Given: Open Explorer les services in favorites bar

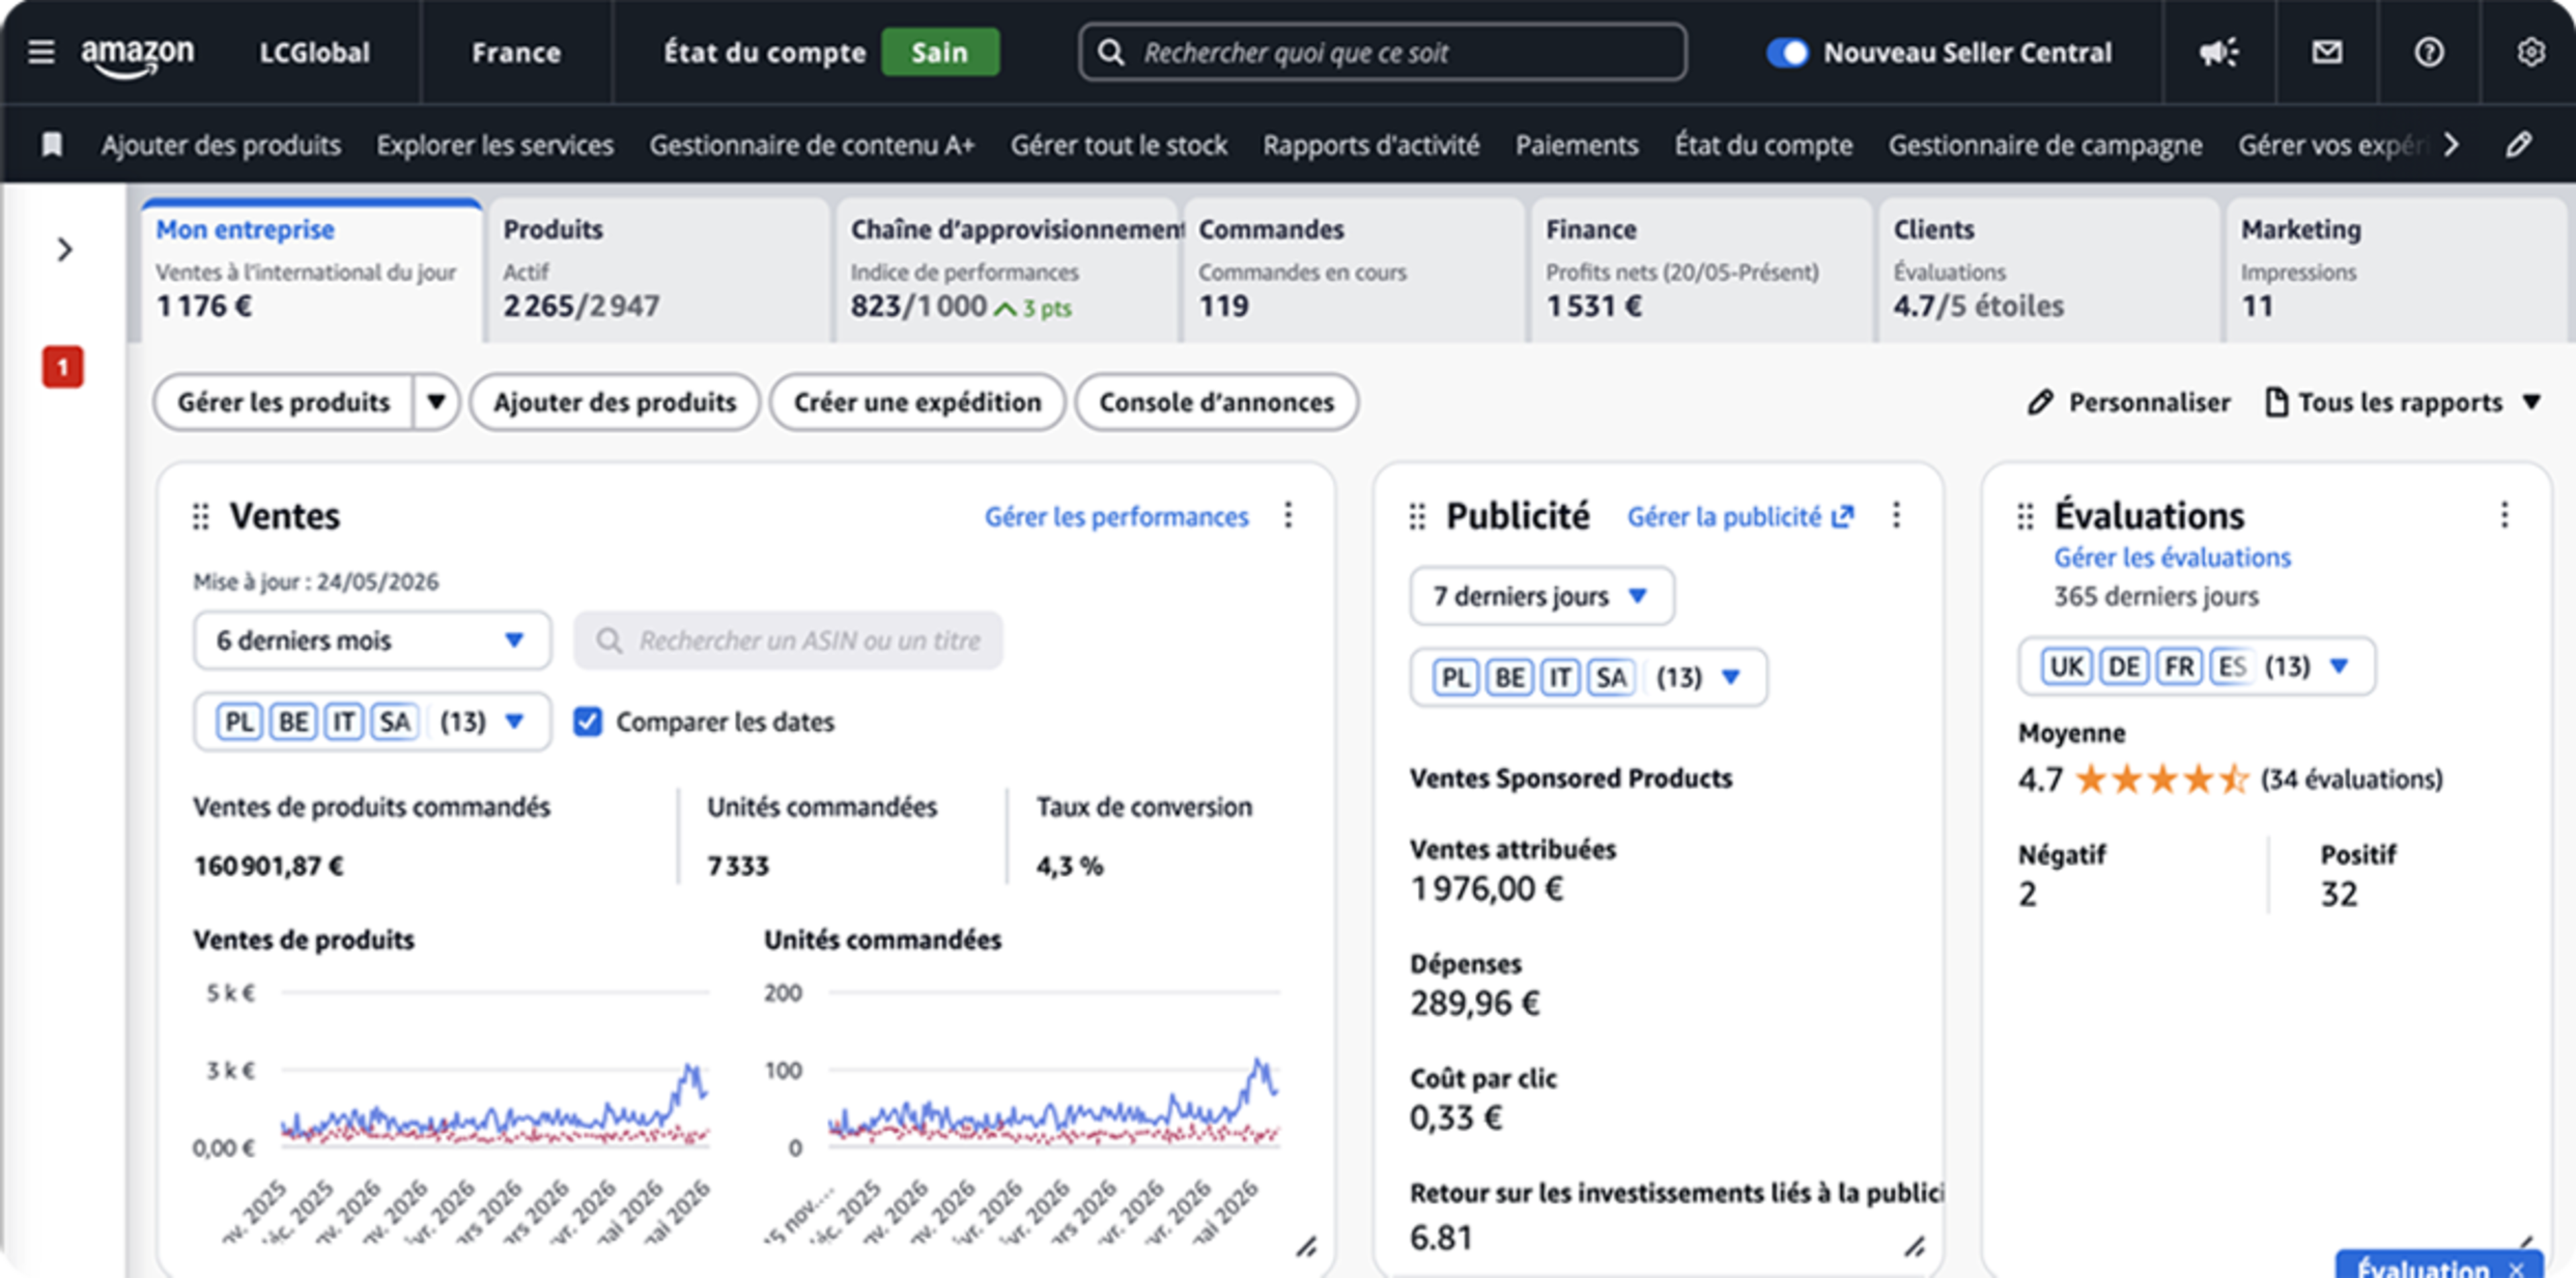Looking at the screenshot, I should [x=495, y=145].
